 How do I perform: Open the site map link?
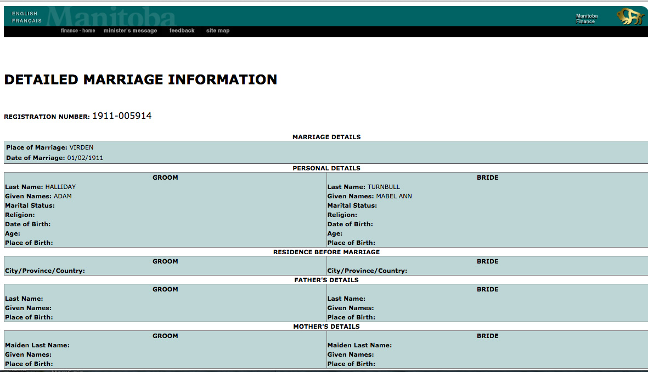point(218,31)
